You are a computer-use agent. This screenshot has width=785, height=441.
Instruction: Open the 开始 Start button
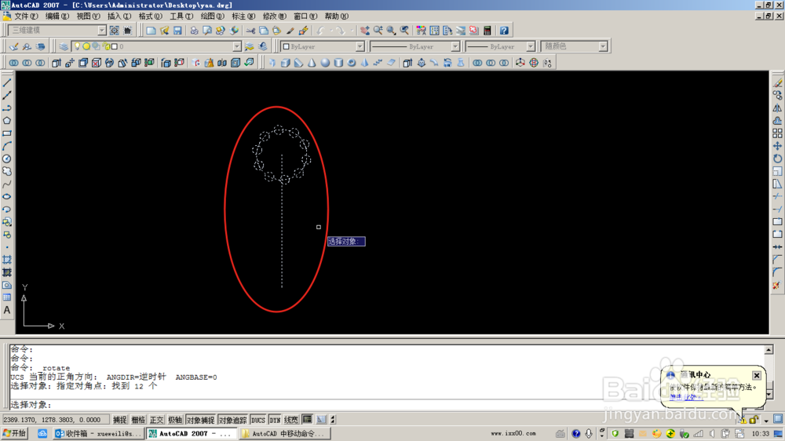[x=14, y=433]
